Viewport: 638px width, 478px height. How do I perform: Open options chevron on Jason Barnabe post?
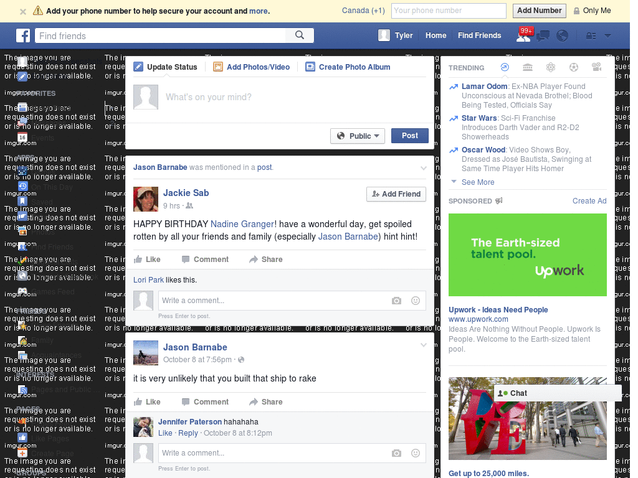(x=424, y=345)
